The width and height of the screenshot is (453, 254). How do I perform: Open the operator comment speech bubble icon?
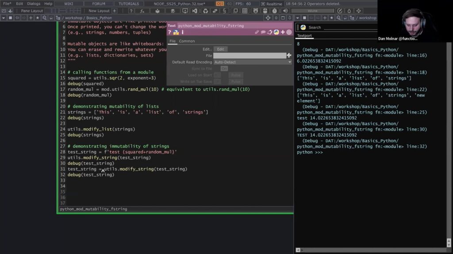pyautogui.click(x=263, y=32)
